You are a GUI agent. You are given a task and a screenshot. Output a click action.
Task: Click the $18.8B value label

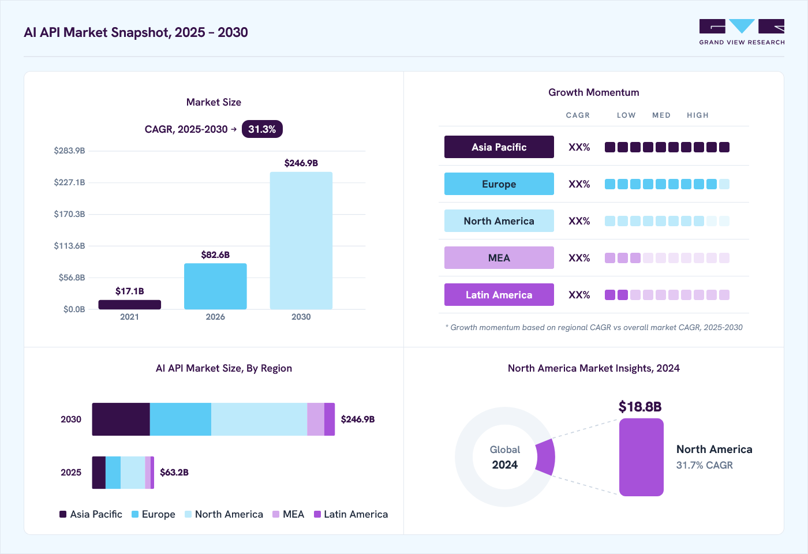(640, 407)
